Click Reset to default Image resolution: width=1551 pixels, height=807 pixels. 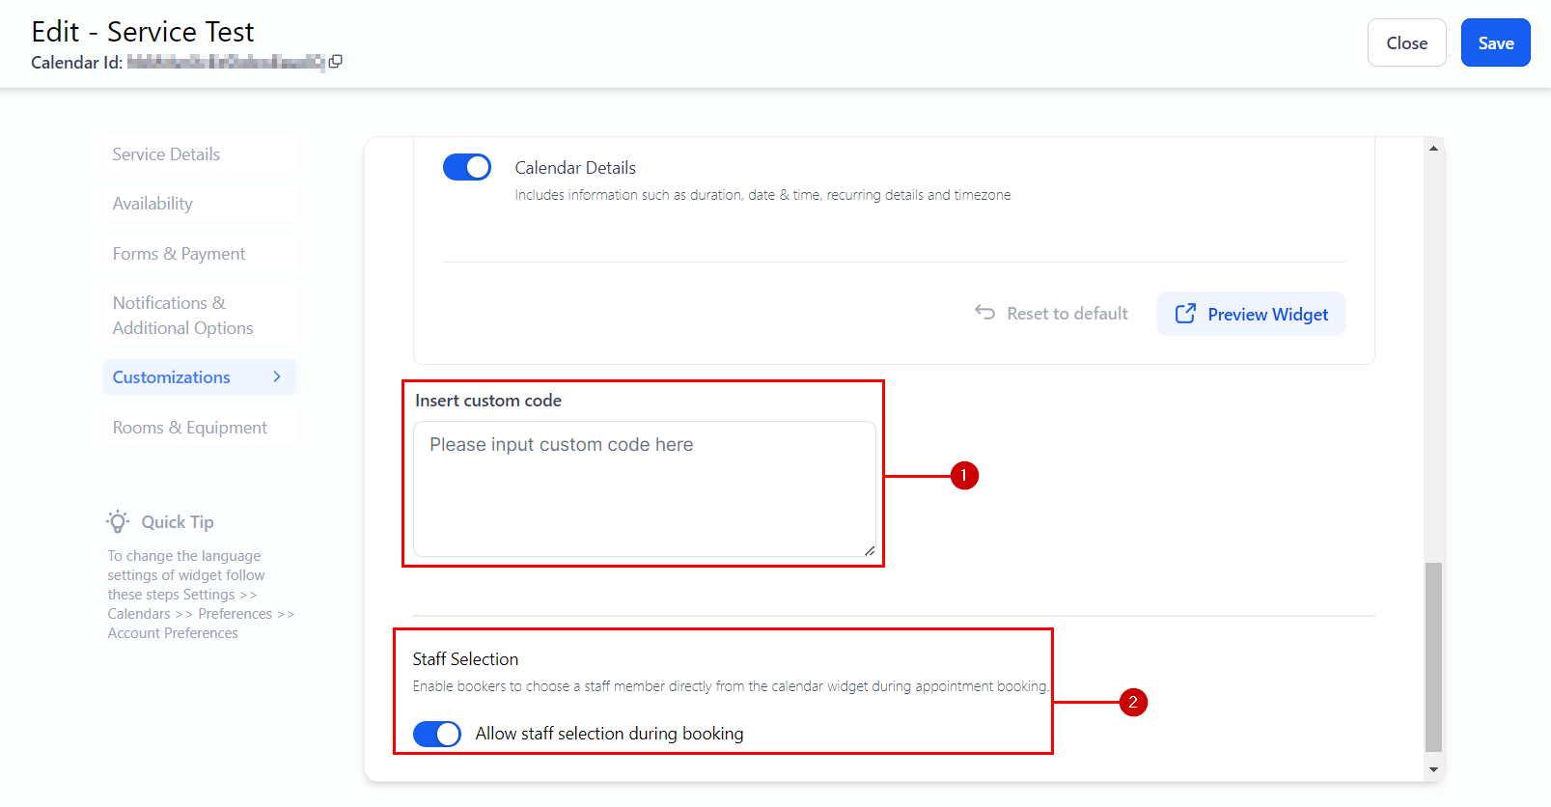point(1051,314)
